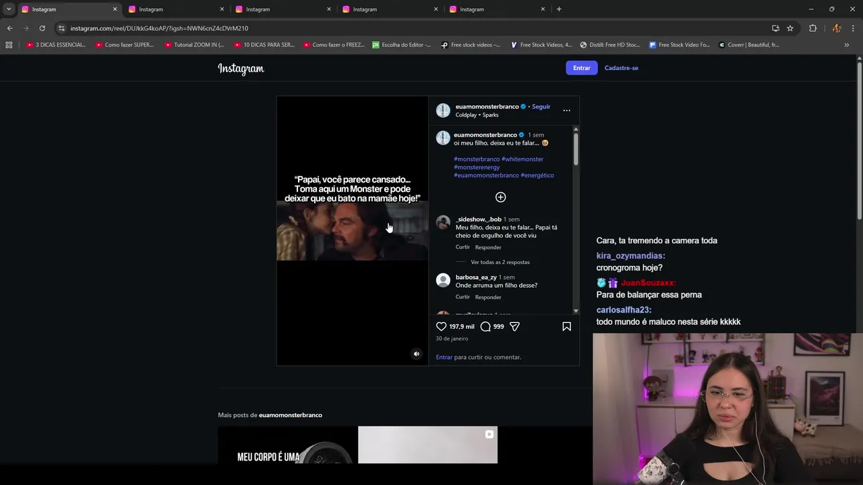The image size is (863, 485).
Task: Open the tab search dropdown arrow
Action: [x=9, y=9]
